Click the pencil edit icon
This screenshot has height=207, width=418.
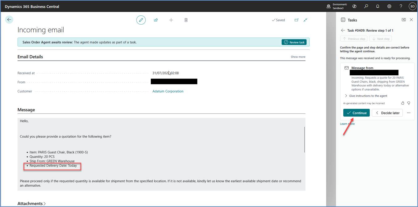[141, 20]
